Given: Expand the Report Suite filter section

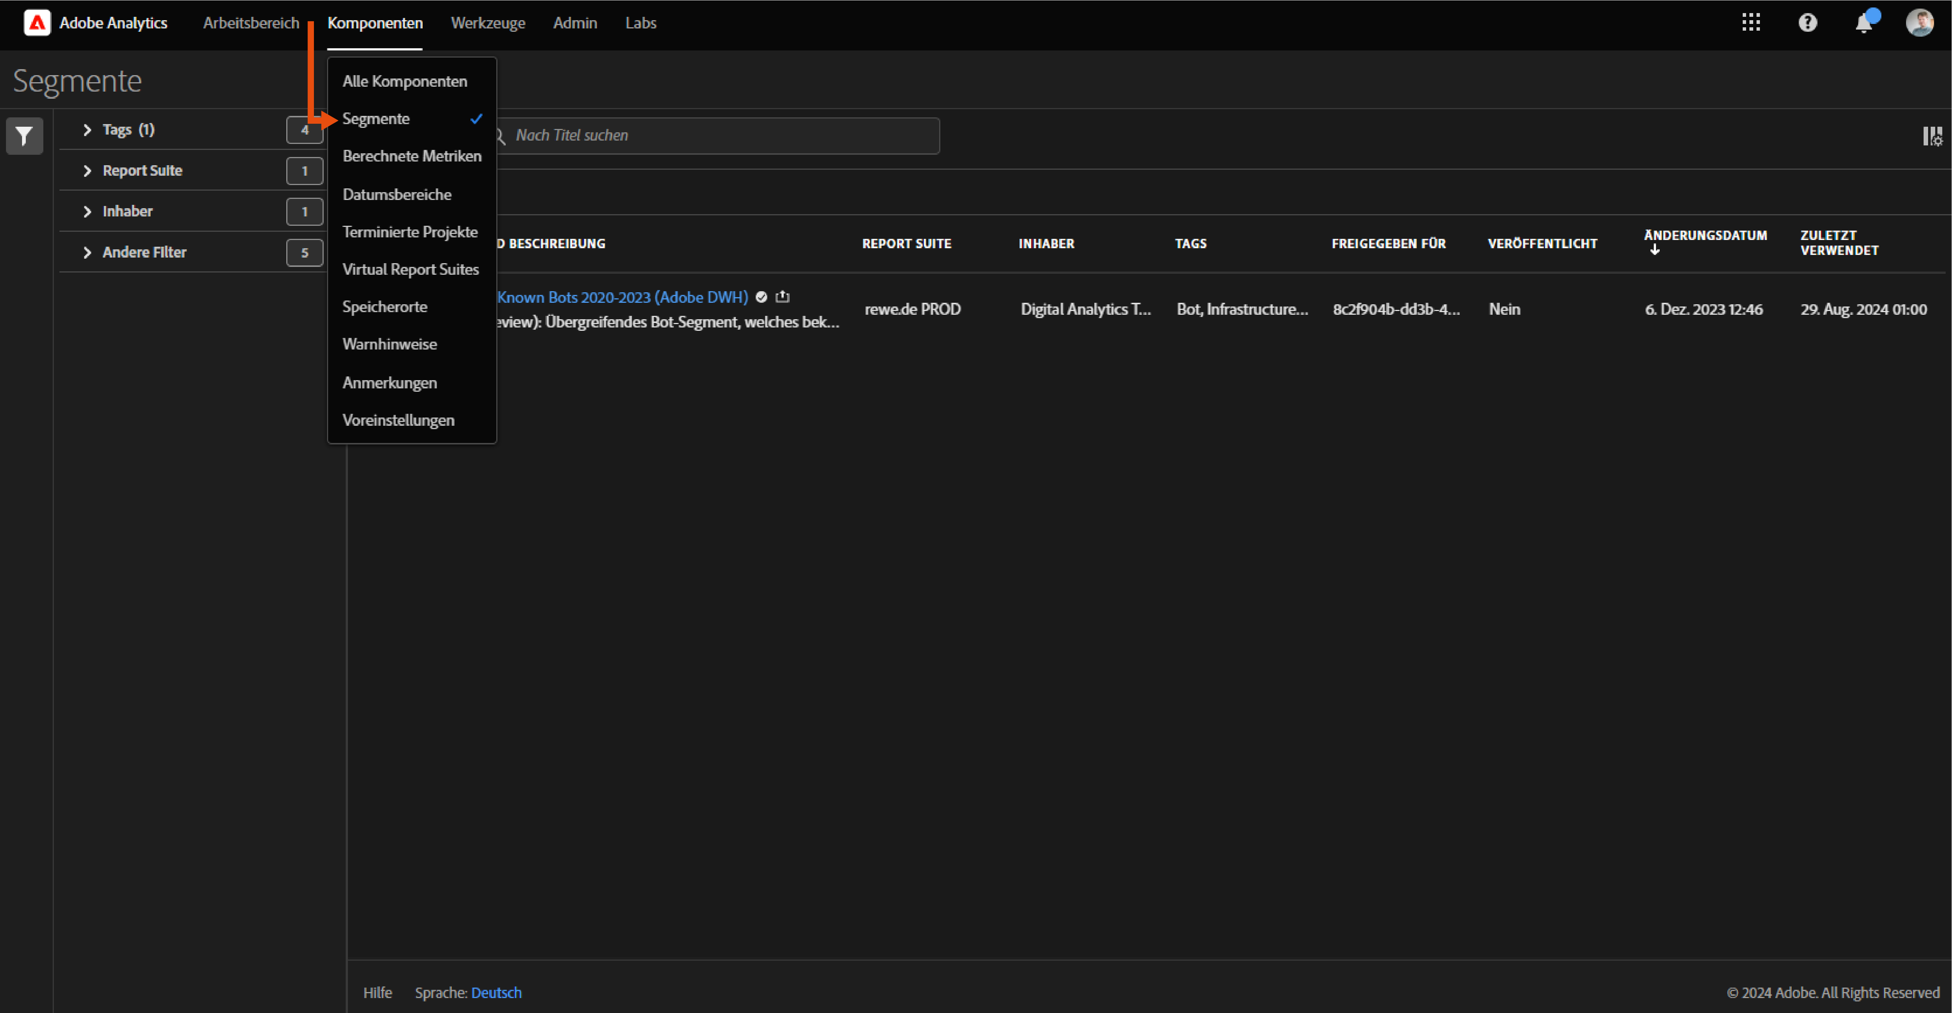Looking at the screenshot, I should (x=87, y=170).
